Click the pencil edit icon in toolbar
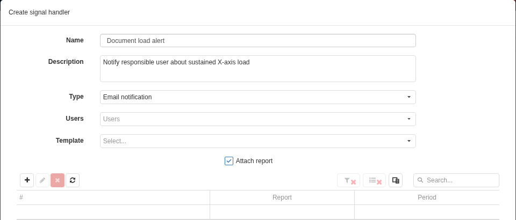 42,180
